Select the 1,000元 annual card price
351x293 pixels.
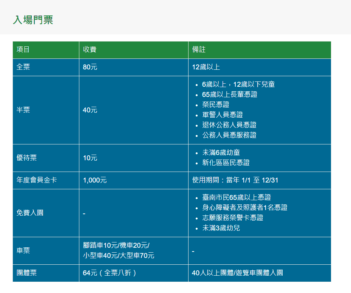pyautogui.click(x=95, y=180)
